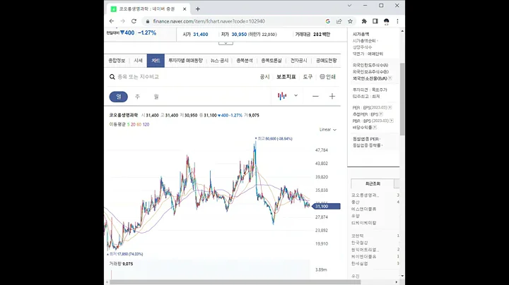The height and width of the screenshot is (285, 509).
Task: Toggle the 20-day moving average legend
Action: pyautogui.click(x=133, y=124)
